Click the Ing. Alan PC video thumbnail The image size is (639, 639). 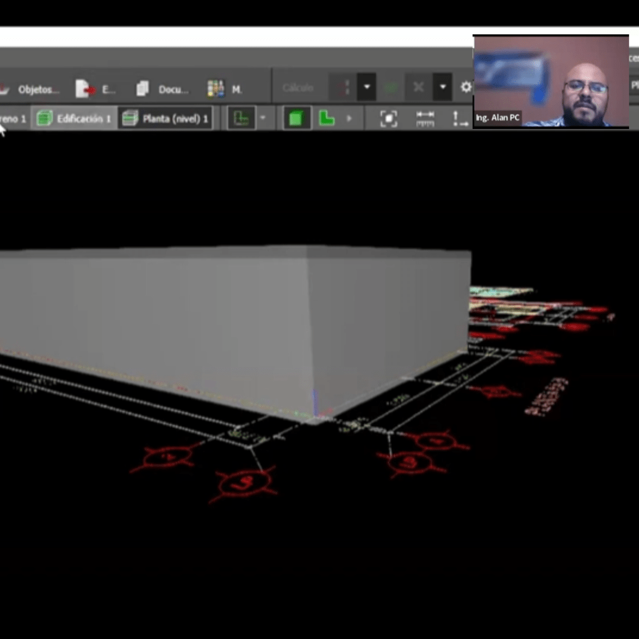click(x=551, y=81)
